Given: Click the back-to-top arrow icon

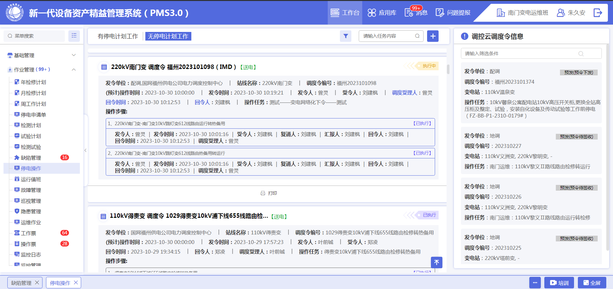Looking at the screenshot, I should [436, 262].
